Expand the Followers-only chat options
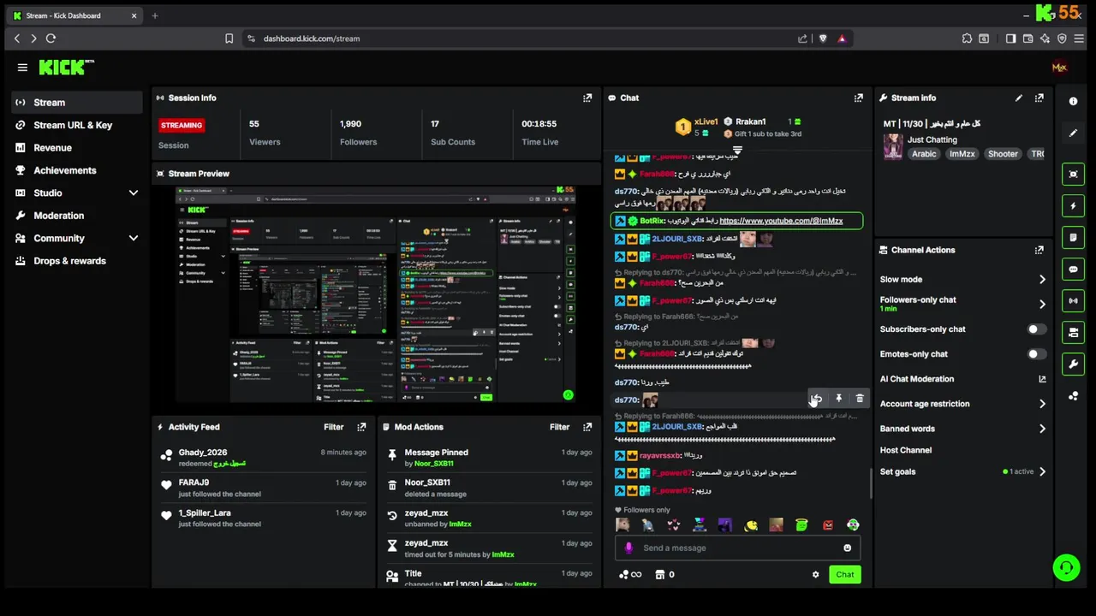This screenshot has height=616, width=1096. click(1042, 305)
